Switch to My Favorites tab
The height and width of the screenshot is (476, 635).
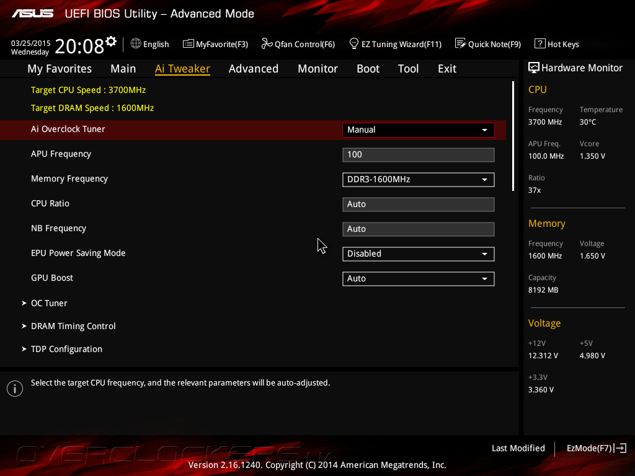click(x=60, y=69)
